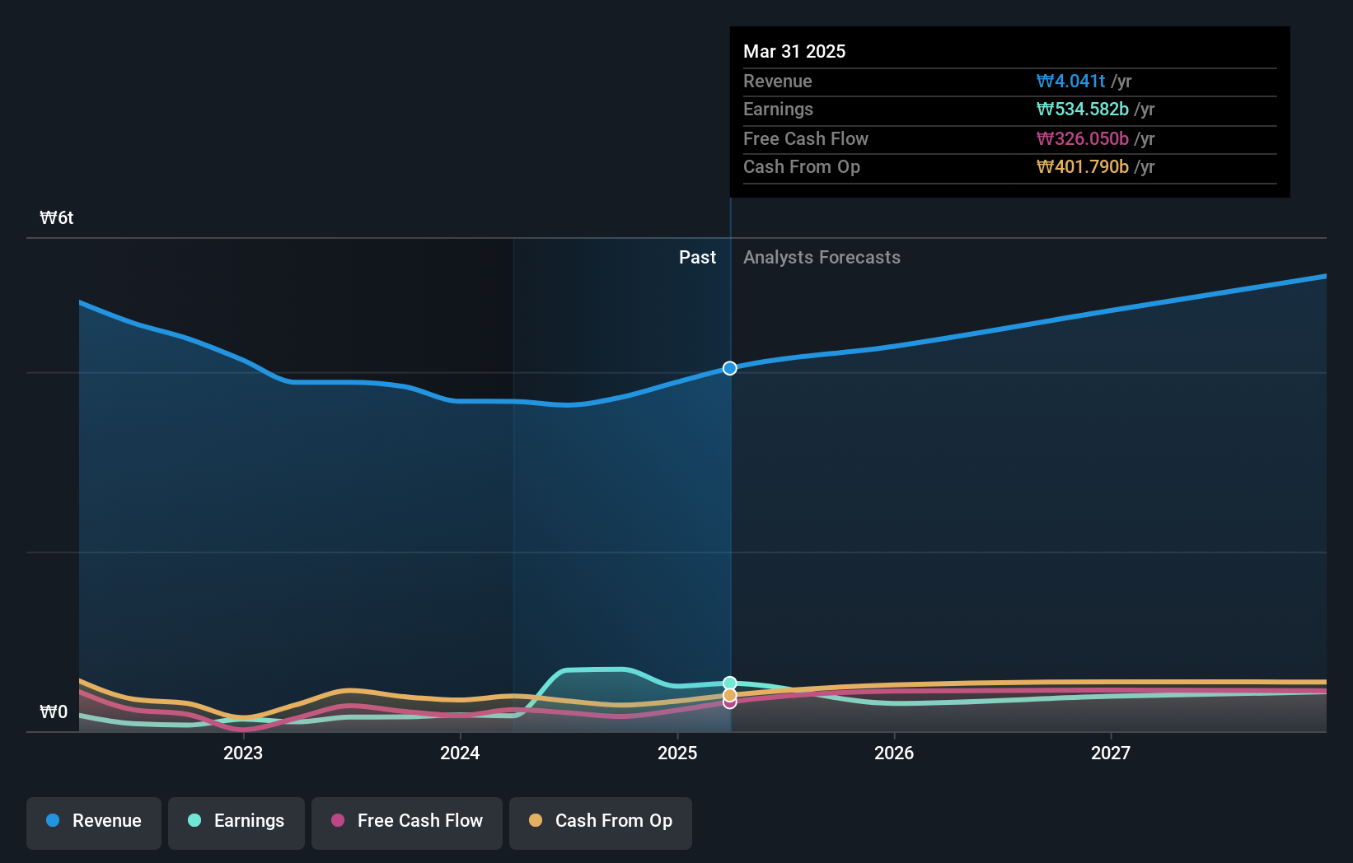The width and height of the screenshot is (1353, 863).
Task: Click the Revenue value ₩4.041t in tooltip
Action: pos(1070,81)
